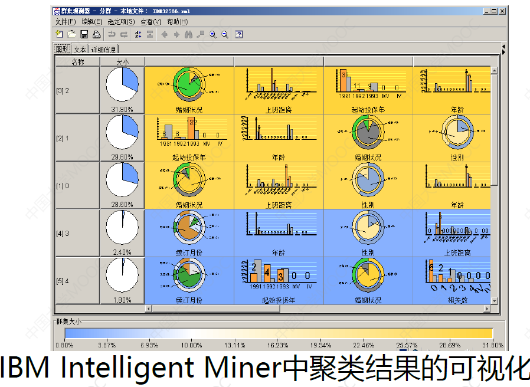Click the cluster name '[1] 0'
Screen dimensions: 530x387
click(63, 186)
